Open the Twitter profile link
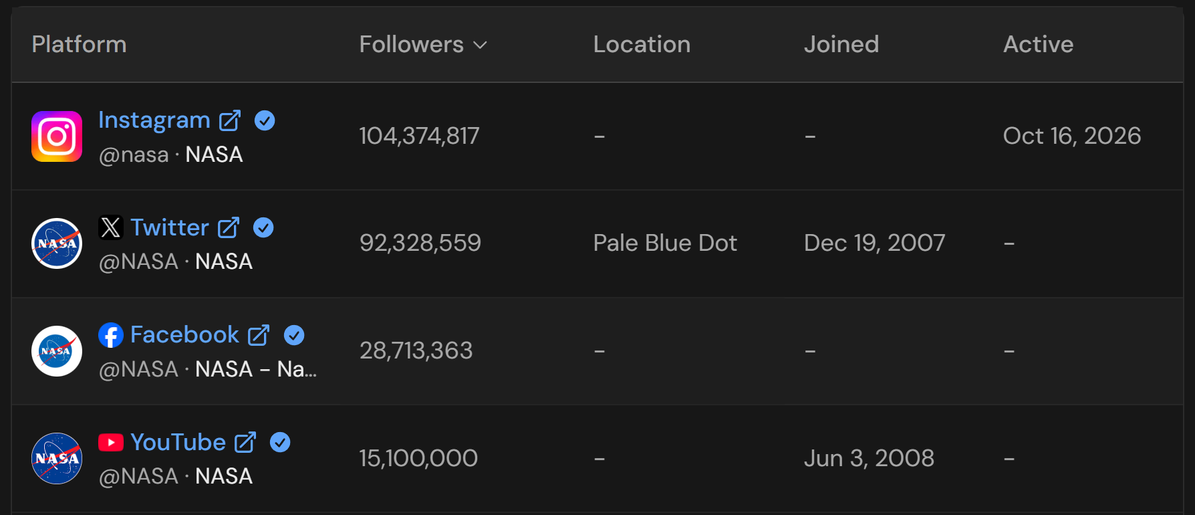Screen dimensions: 1195x515 170,227
